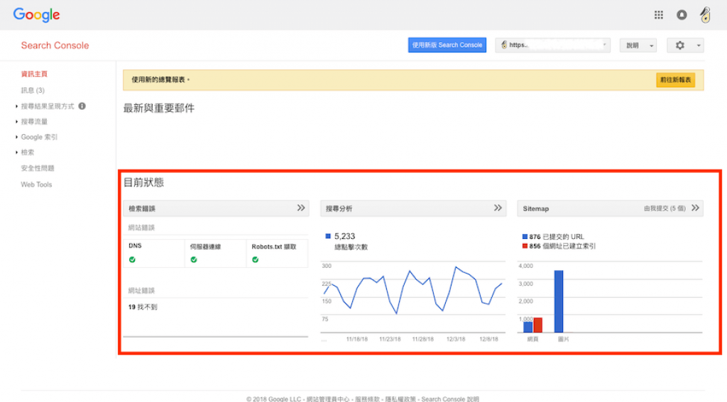Open the 搜尋分析 panel double-arrow icon
The width and height of the screenshot is (727, 402).
click(498, 208)
